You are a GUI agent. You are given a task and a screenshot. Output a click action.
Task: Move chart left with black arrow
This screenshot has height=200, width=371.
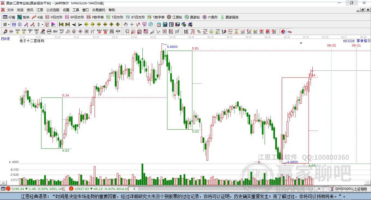pyautogui.click(x=74, y=25)
